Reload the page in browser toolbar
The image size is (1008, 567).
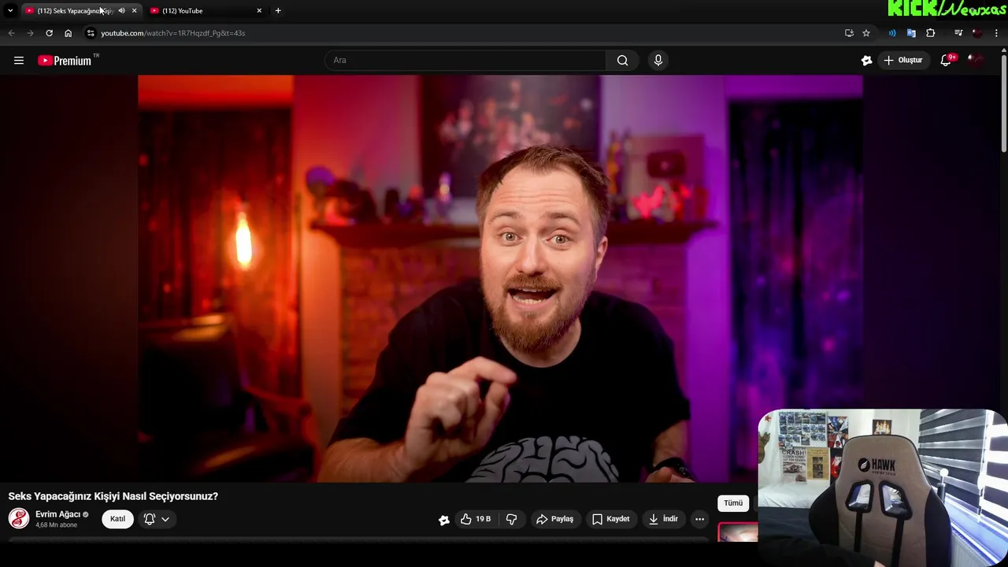49,33
